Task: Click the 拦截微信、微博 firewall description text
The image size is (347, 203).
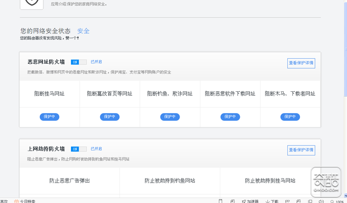Action: 99,72
